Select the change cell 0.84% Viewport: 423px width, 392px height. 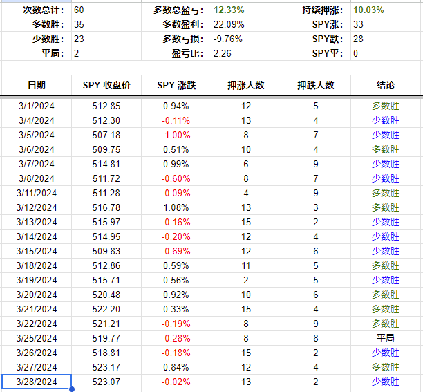(x=176, y=367)
